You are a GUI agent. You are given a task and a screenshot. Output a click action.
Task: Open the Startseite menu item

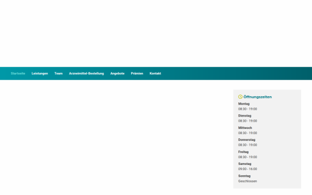click(18, 73)
